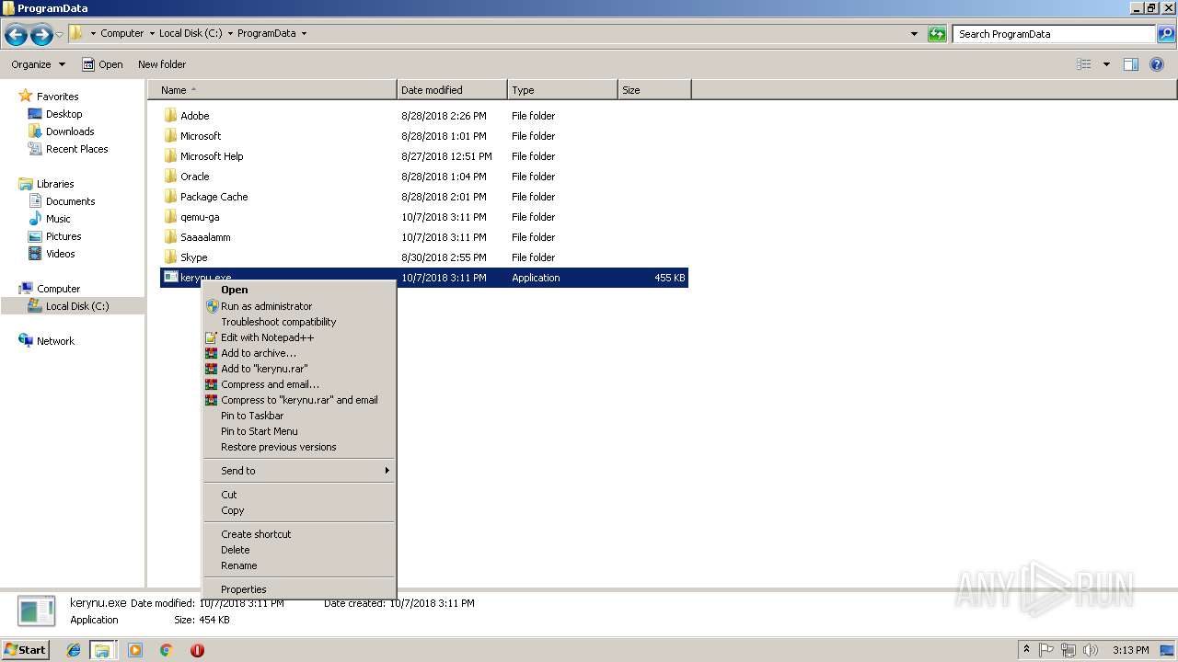Select the Adobe folder icon
This screenshot has height=662, width=1178.
point(170,116)
